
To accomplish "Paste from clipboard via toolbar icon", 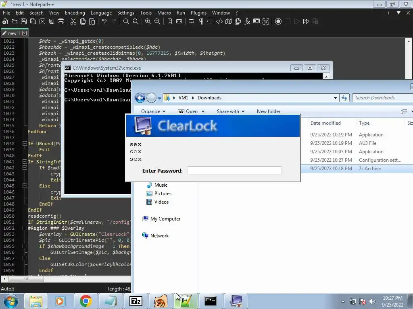I will coord(92,22).
